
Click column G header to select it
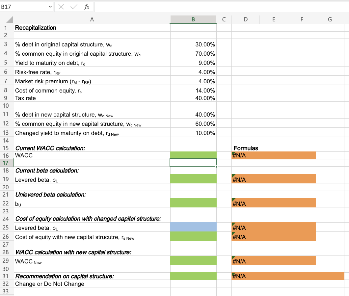330,19
